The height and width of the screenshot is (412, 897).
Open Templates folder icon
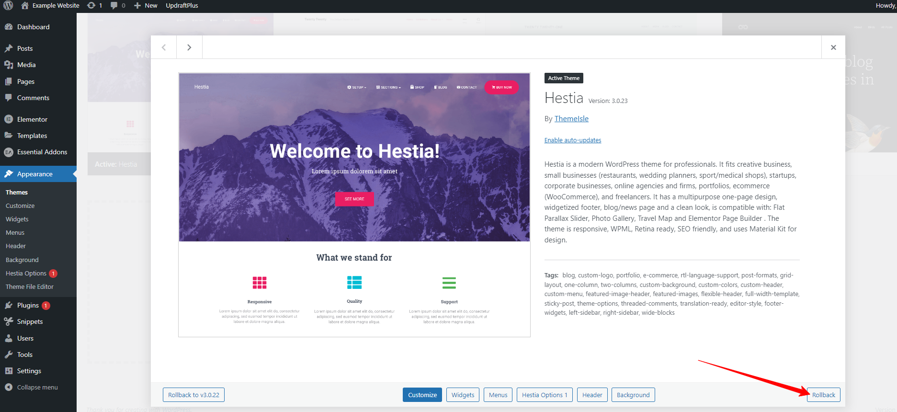coord(9,136)
